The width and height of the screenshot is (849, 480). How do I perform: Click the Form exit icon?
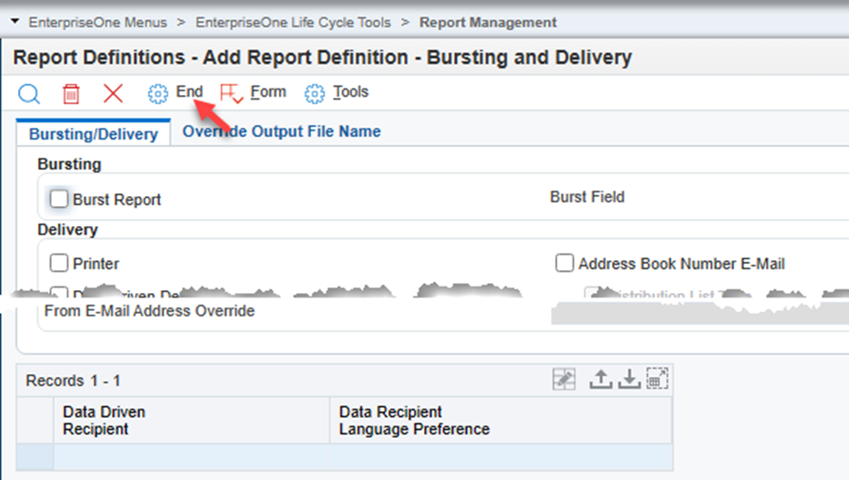click(232, 94)
